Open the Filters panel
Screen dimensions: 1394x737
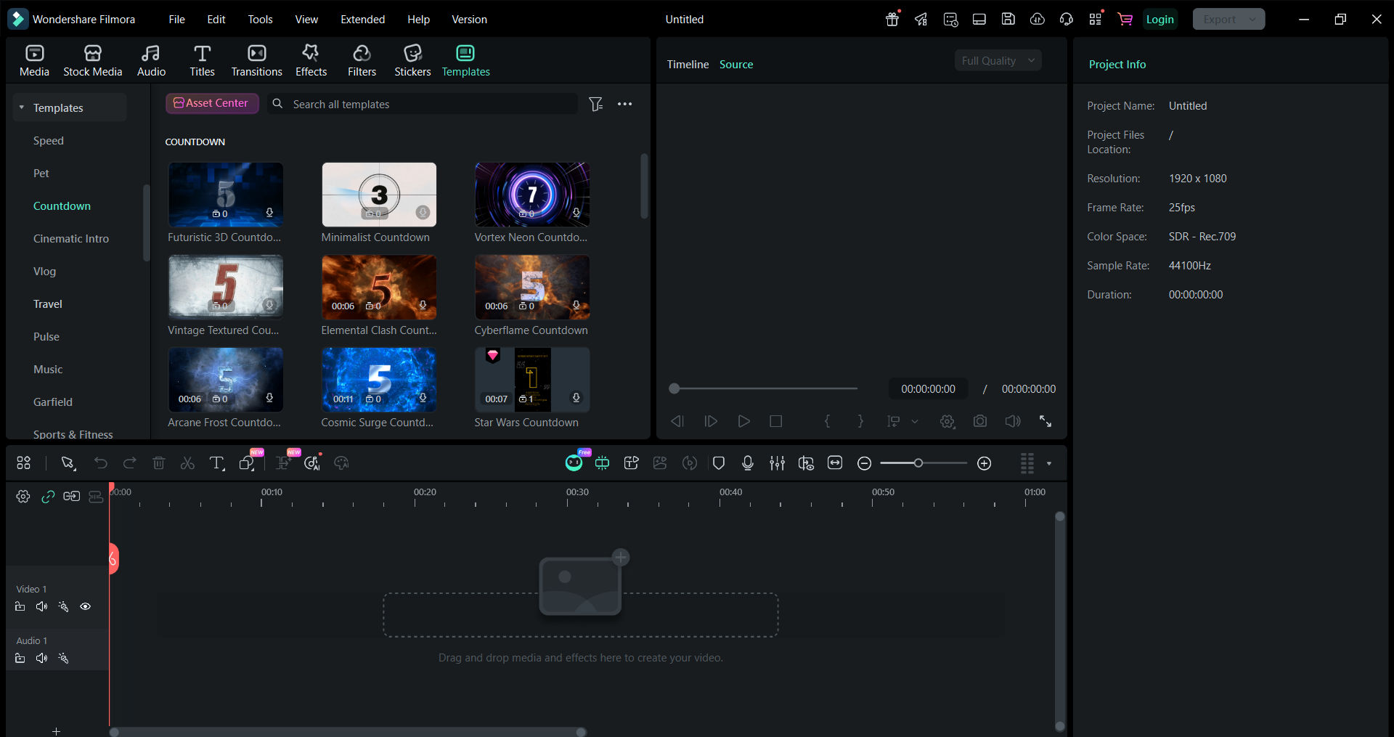362,60
